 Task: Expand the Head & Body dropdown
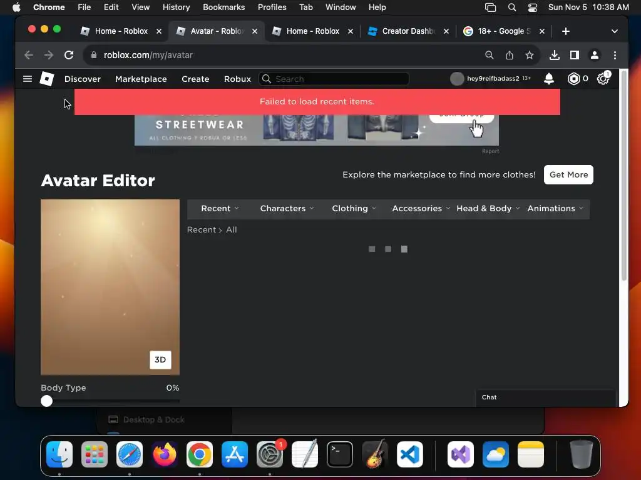pos(488,209)
